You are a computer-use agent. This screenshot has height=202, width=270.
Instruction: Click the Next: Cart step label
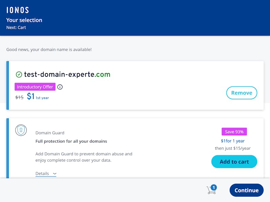point(16,28)
